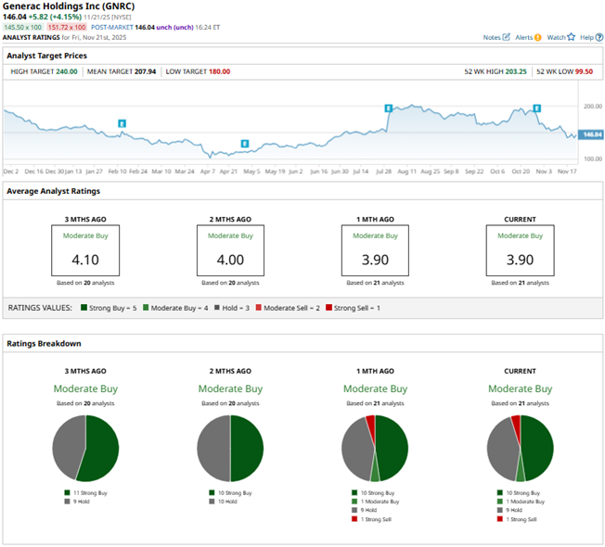605x547 pixels.
Task: Open the Notes pencil icon
Action: coord(507,37)
